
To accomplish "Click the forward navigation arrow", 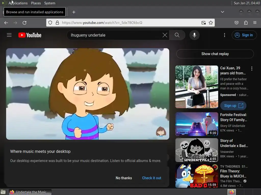I will [15, 23].
